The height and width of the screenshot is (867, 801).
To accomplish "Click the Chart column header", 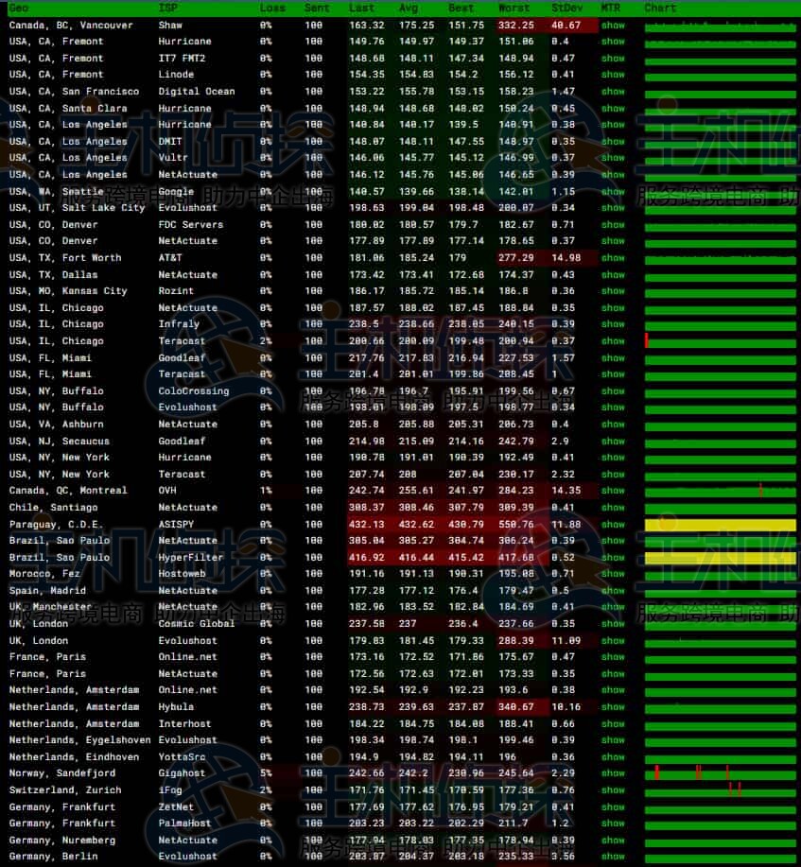I will point(660,9).
